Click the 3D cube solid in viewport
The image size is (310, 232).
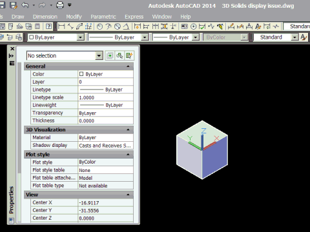[x=202, y=150]
